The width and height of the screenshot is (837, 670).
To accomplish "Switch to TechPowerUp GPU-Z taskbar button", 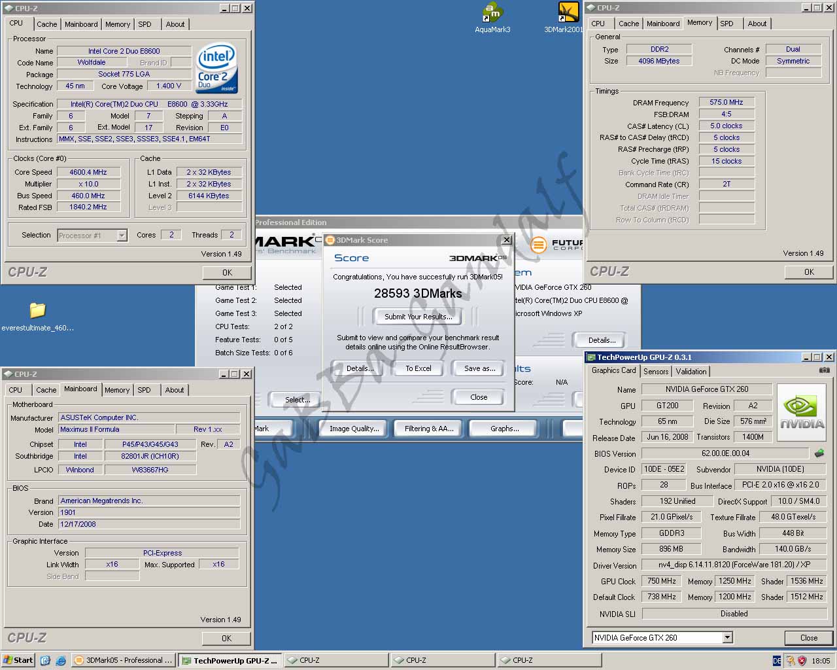I will click(230, 661).
